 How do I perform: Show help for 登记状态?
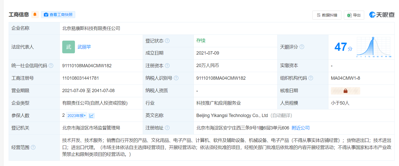[x=167, y=41]
